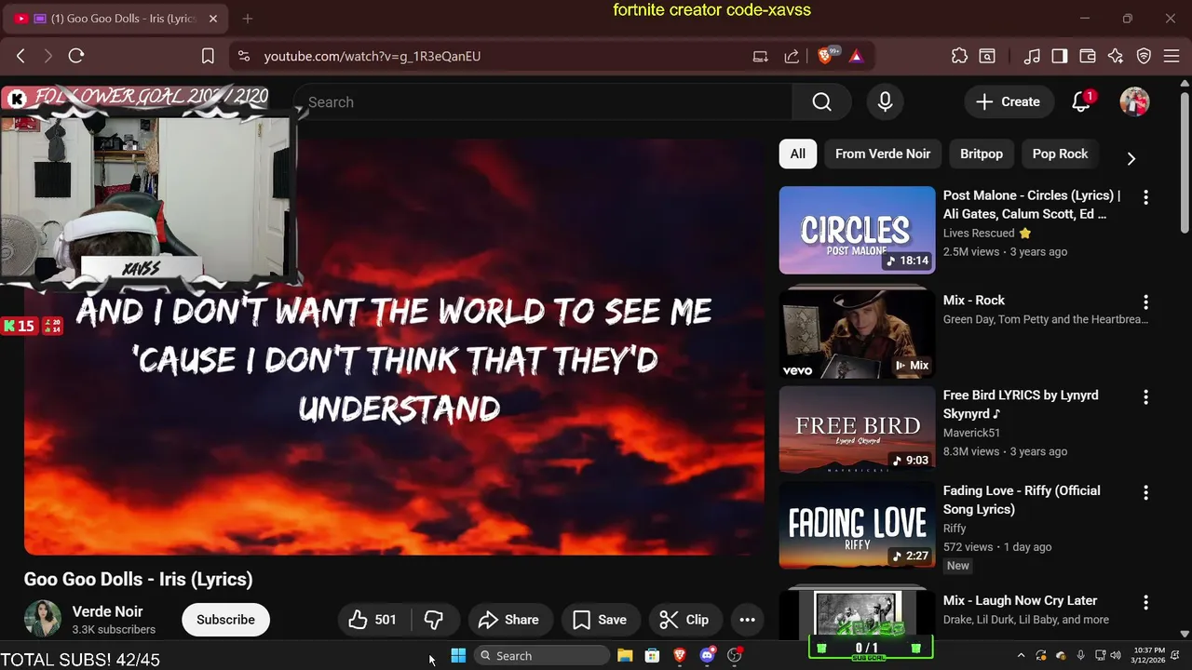View site information icon in address bar
The image size is (1192, 670).
pyautogui.click(x=244, y=56)
